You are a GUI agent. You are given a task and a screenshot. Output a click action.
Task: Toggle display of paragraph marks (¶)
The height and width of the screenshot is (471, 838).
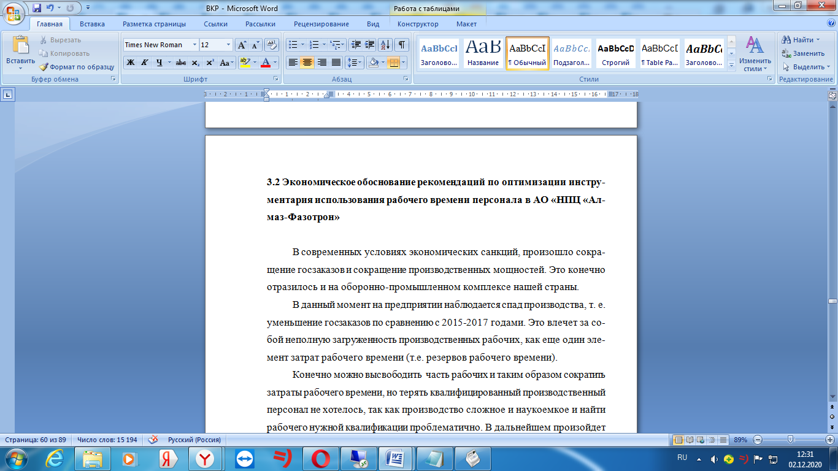[402, 45]
